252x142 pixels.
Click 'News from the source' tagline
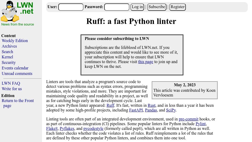(x=18, y=24)
